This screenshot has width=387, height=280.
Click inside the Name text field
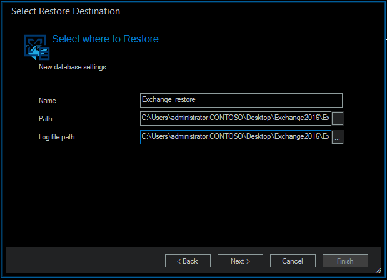click(x=241, y=100)
